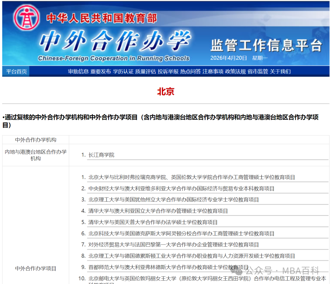Click the 星期一 weekday text
This screenshot has width=330, height=284.
tap(260, 58)
